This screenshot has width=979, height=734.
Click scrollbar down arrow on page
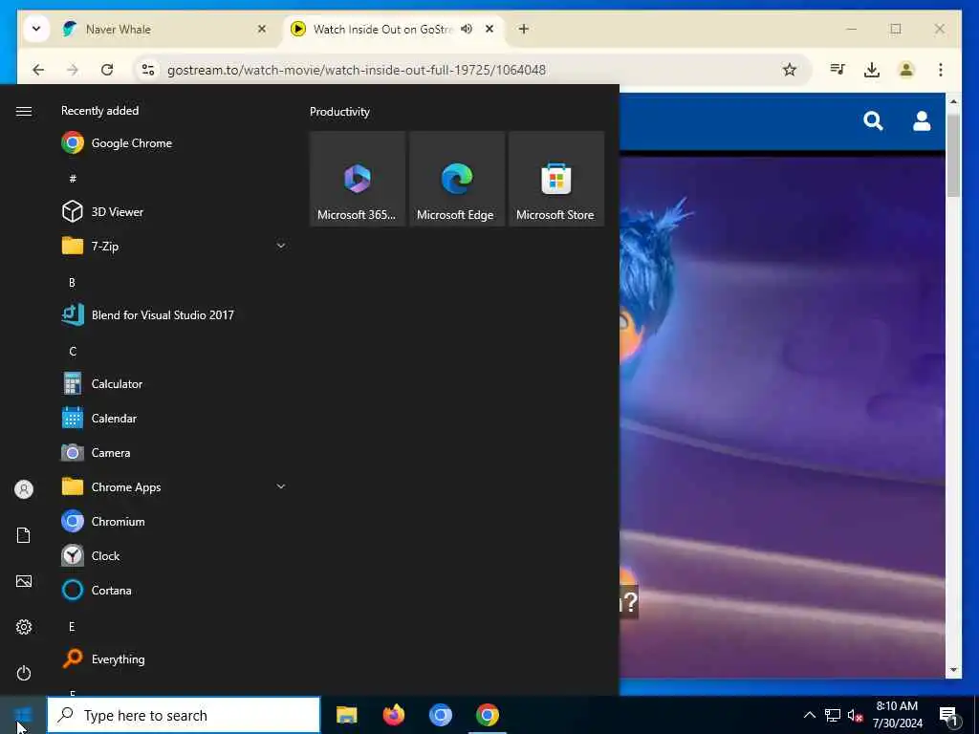953,670
